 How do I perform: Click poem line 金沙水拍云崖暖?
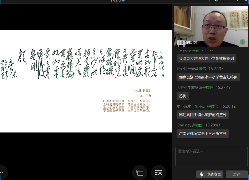[114, 107]
